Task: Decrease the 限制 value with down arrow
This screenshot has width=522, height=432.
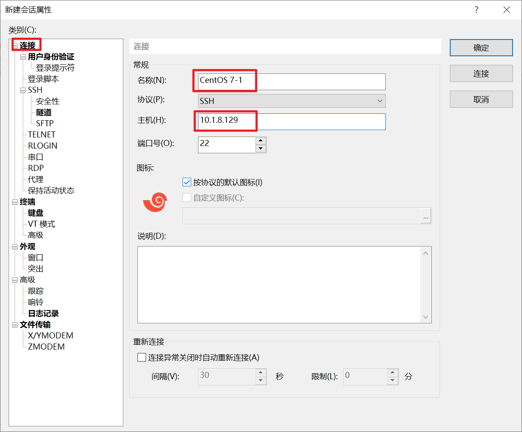Action: coord(393,380)
